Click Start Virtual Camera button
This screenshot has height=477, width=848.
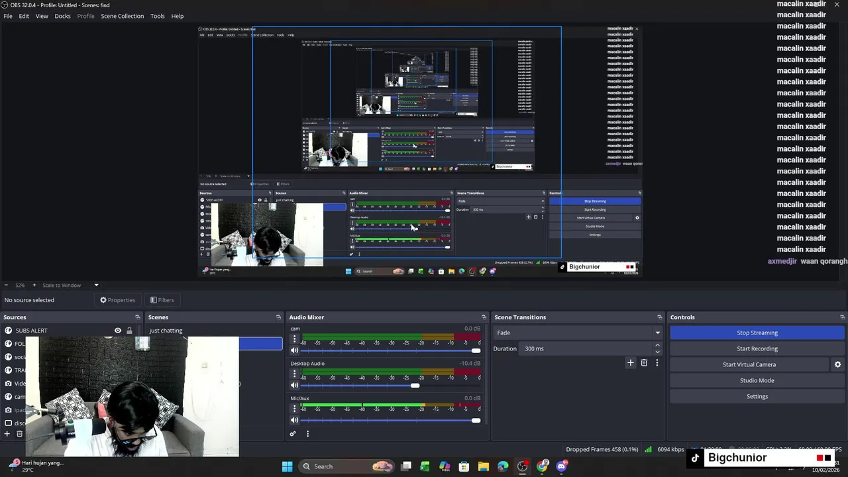749,364
